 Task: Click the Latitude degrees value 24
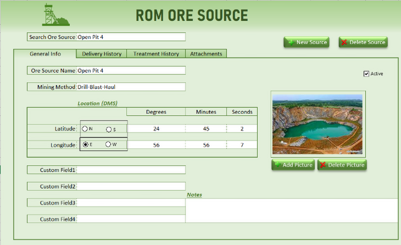156,129
